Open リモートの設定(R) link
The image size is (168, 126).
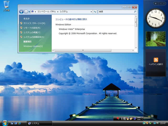coord(31,28)
